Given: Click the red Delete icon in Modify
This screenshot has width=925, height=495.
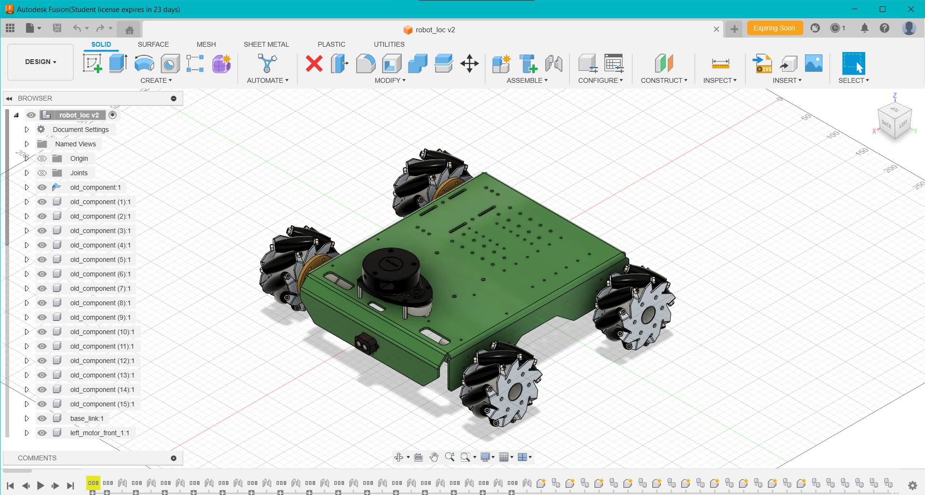Looking at the screenshot, I should (x=314, y=63).
